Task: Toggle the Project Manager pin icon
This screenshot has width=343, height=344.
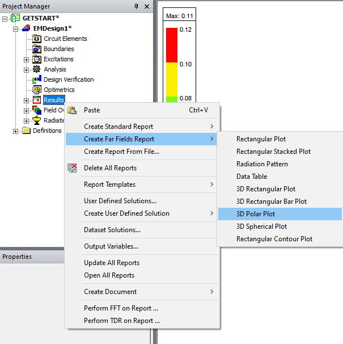Action: pyautogui.click(x=136, y=6)
